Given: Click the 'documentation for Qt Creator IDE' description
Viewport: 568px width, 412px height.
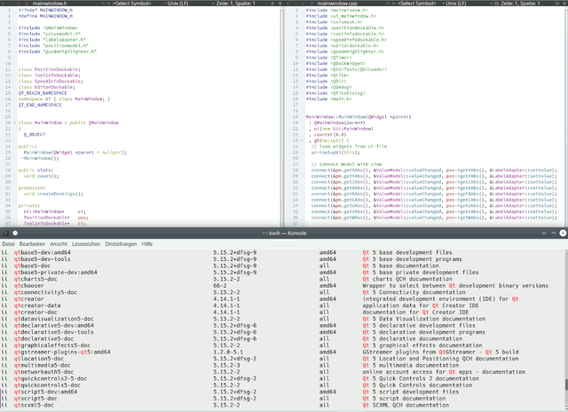Looking at the screenshot, I should 416,312.
